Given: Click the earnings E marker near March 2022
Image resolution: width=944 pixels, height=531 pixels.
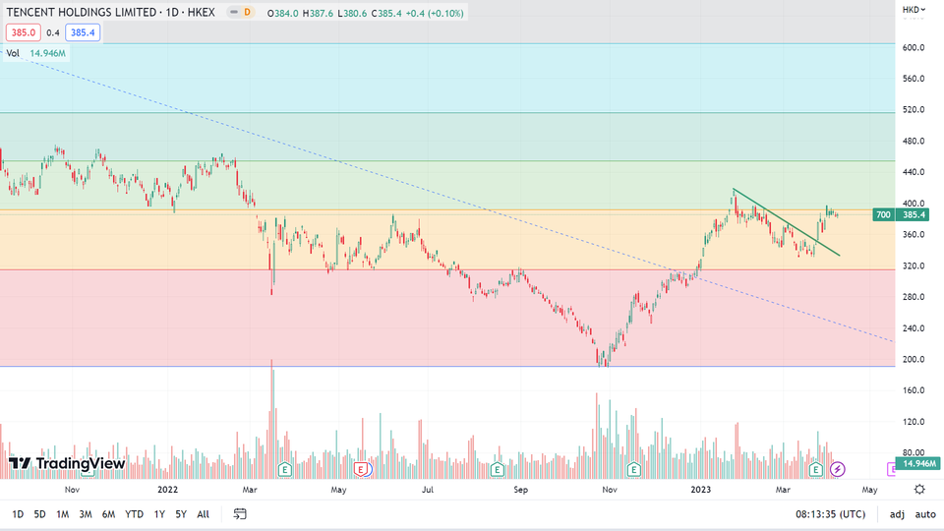Looking at the screenshot, I should pos(285,469).
